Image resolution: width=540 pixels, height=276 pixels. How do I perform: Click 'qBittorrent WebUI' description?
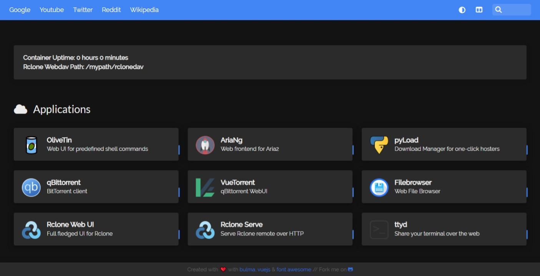[x=244, y=191]
